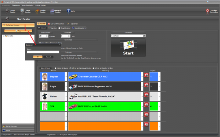Click the Cockpit beenden power icon
Screen dimensions: 220x137
click(208, 11)
